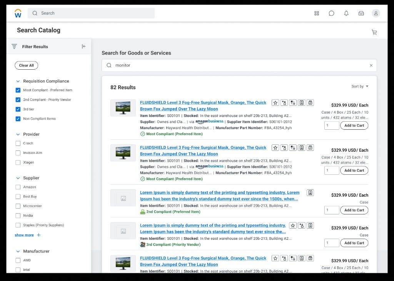The width and height of the screenshot is (394, 281).
Task: Click the 2nd Compliant status icon
Action: pos(142,212)
